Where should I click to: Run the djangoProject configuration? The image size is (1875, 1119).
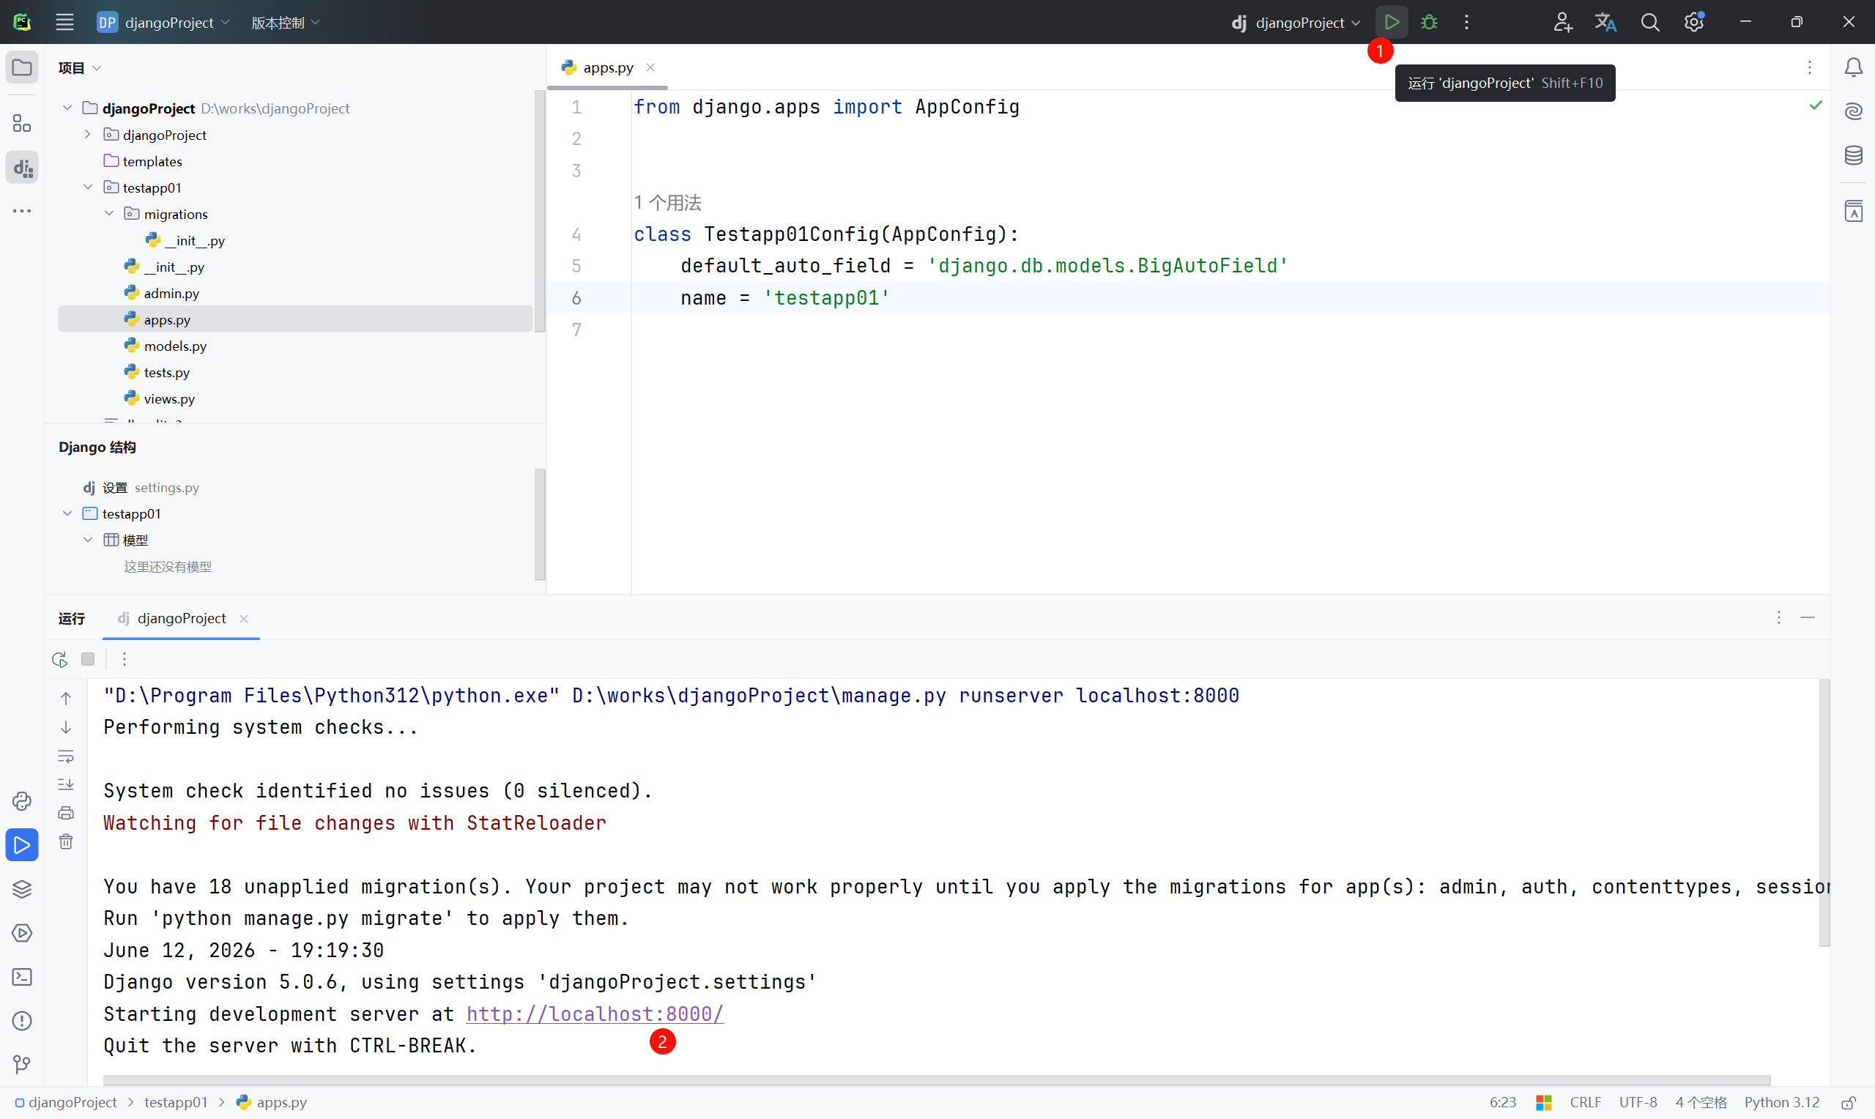pyautogui.click(x=1391, y=23)
